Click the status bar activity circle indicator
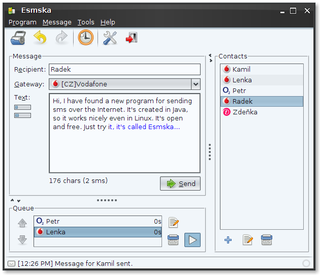 [306, 263]
